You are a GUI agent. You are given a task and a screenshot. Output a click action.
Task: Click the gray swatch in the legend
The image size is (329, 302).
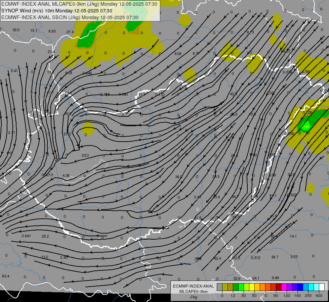(x=220, y=287)
